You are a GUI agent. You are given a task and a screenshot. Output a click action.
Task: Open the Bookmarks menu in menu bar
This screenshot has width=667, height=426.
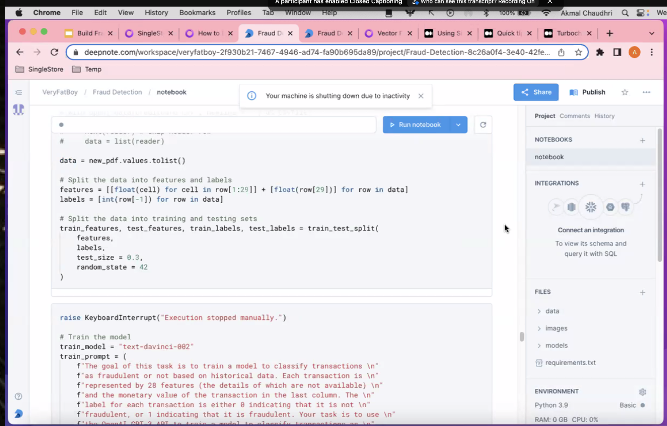(x=197, y=13)
